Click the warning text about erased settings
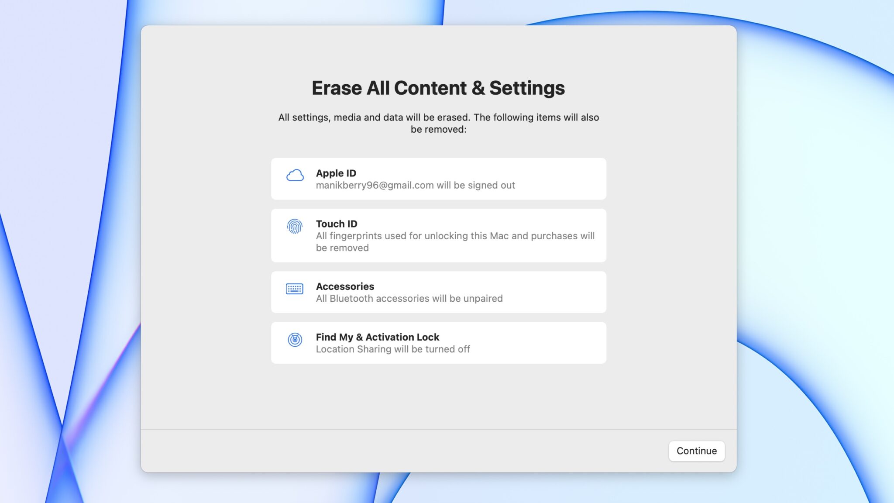Viewport: 894px width, 503px height. point(438,123)
